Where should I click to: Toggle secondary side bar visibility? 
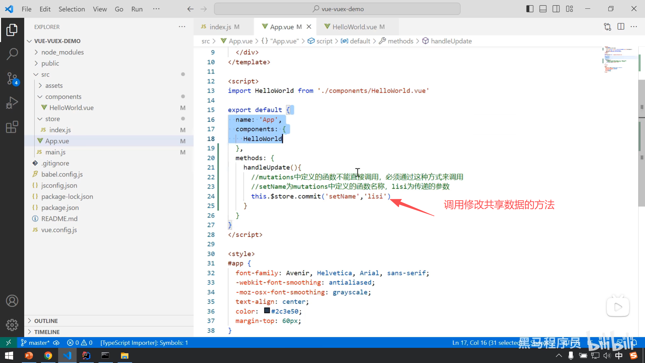tap(556, 9)
